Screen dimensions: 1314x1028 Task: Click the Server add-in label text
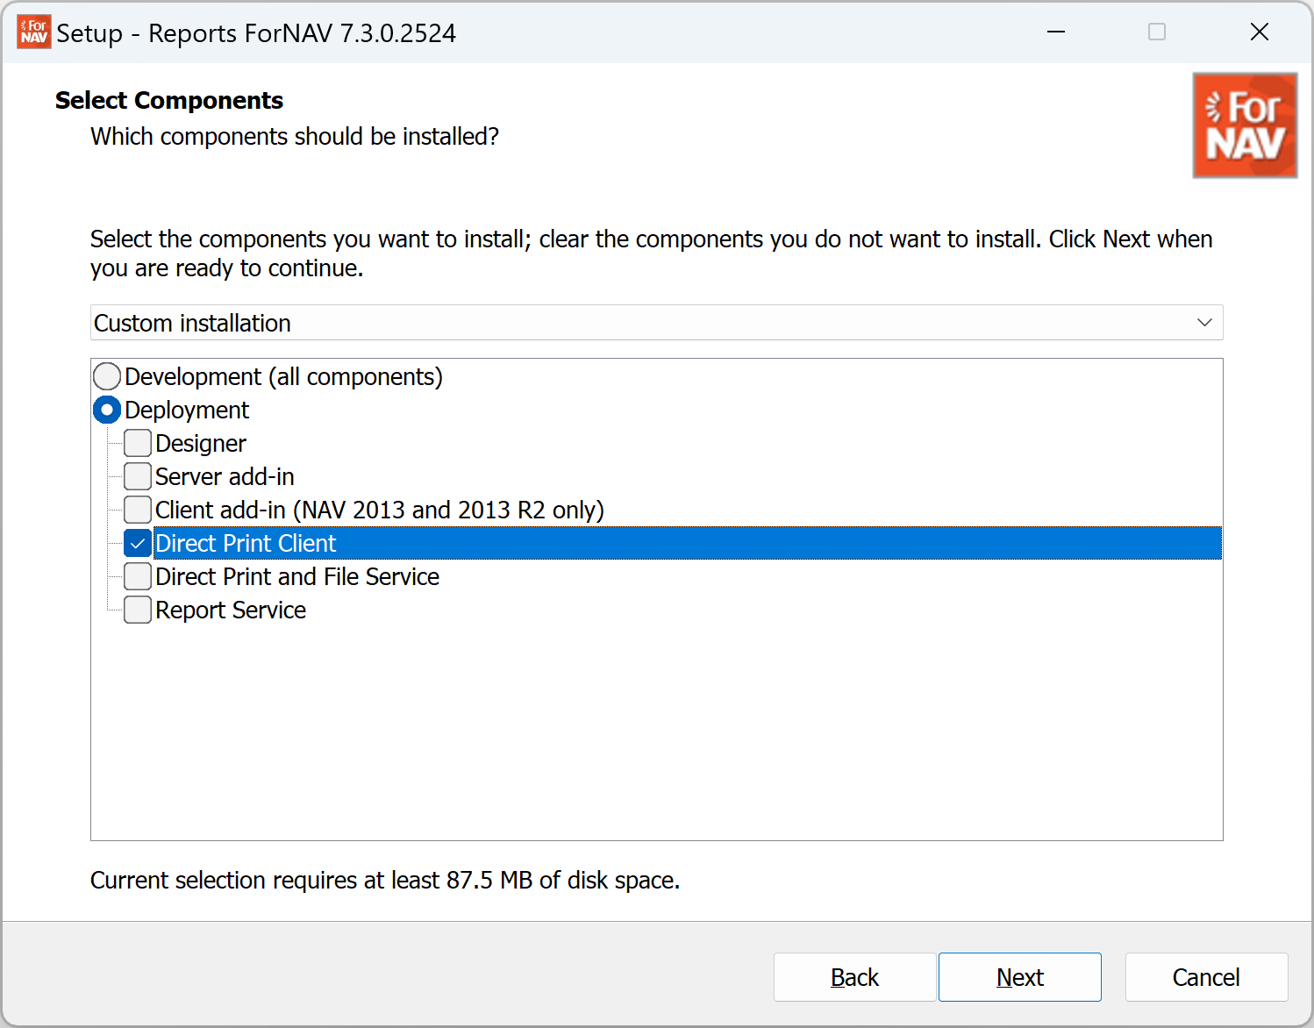(225, 476)
